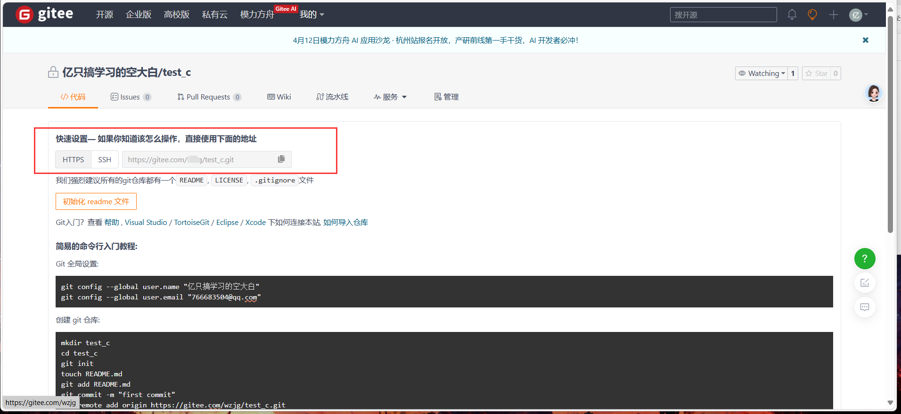
Task: Open the user avatar menu in header
Action: 858,15
